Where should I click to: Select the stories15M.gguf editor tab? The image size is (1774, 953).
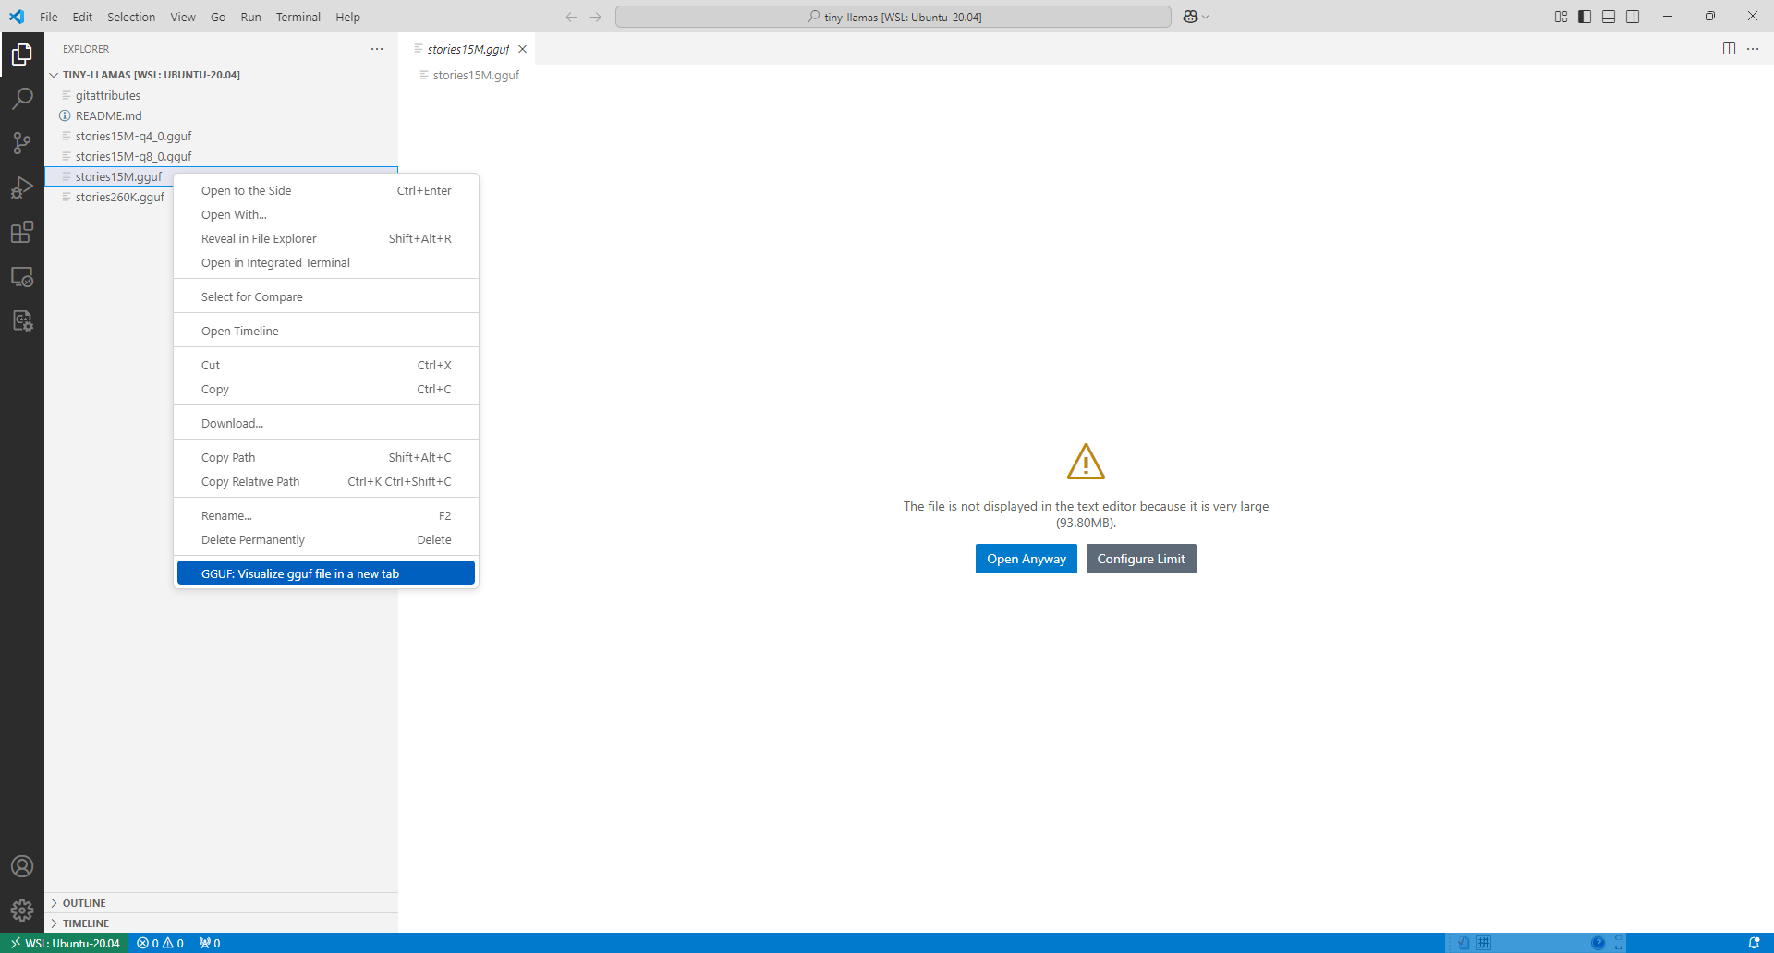[x=468, y=49]
